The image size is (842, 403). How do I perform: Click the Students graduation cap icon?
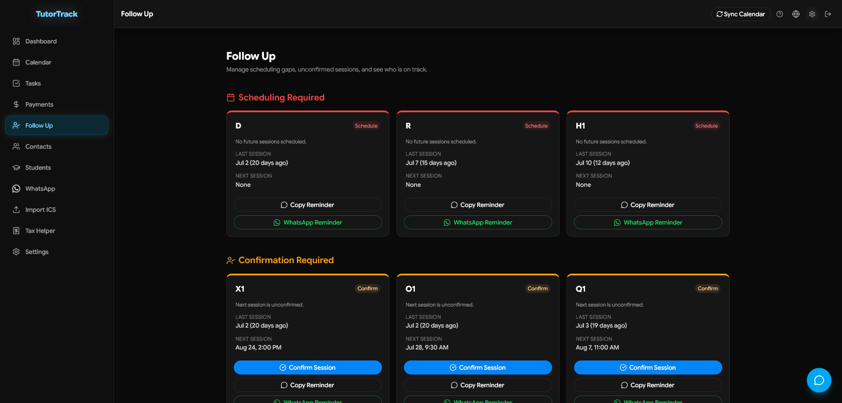[16, 168]
